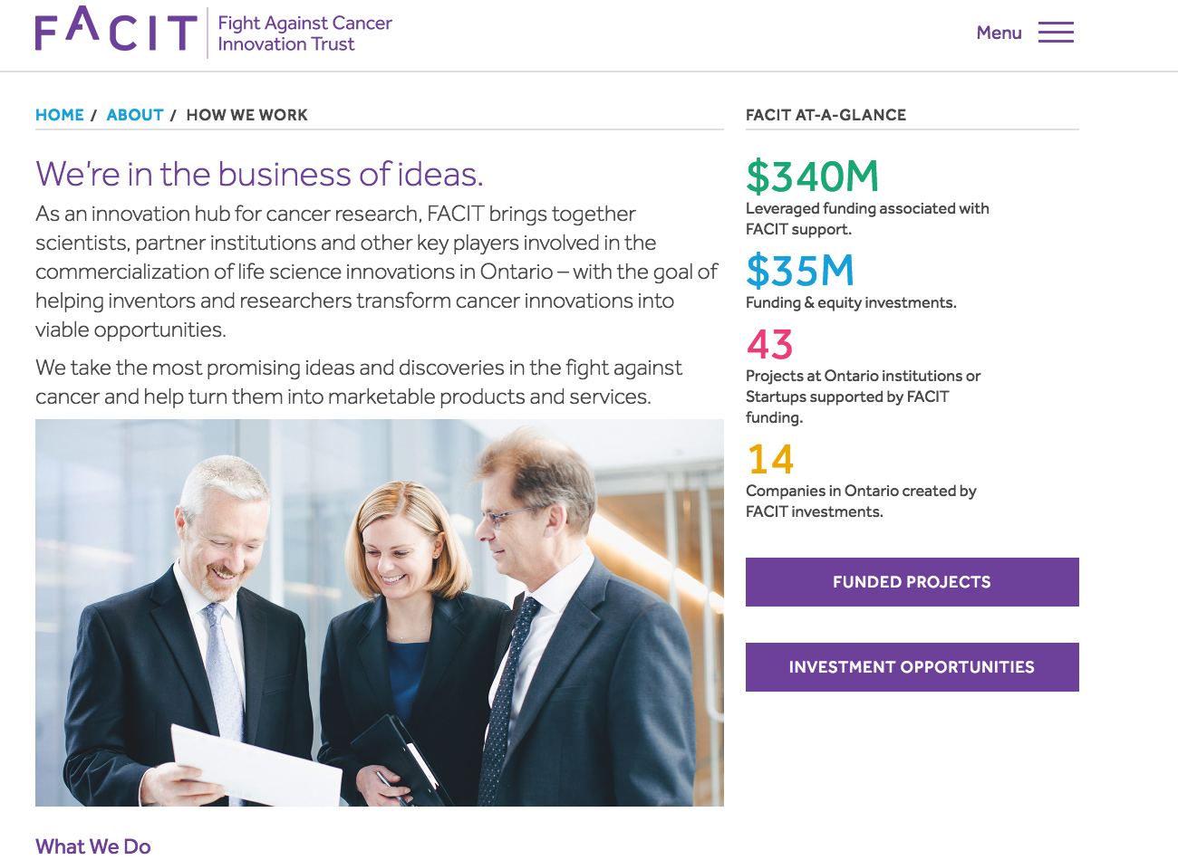Viewport: 1178px width, 860px height.
Task: Click "Companies in Ontario created by FACIT" text
Action: pyautogui.click(x=860, y=501)
